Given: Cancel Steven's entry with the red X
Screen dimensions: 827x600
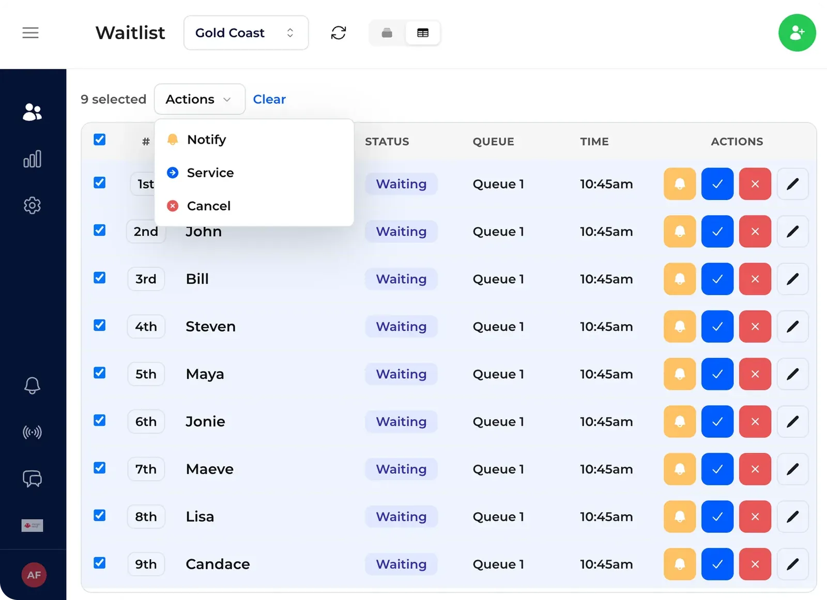Looking at the screenshot, I should pos(755,327).
